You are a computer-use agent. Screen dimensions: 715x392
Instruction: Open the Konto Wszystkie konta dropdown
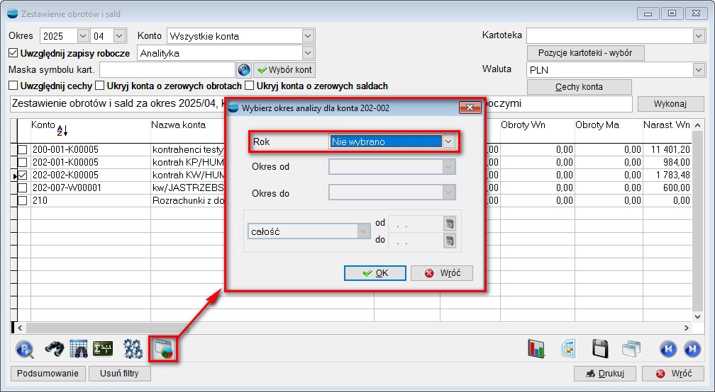(x=307, y=36)
